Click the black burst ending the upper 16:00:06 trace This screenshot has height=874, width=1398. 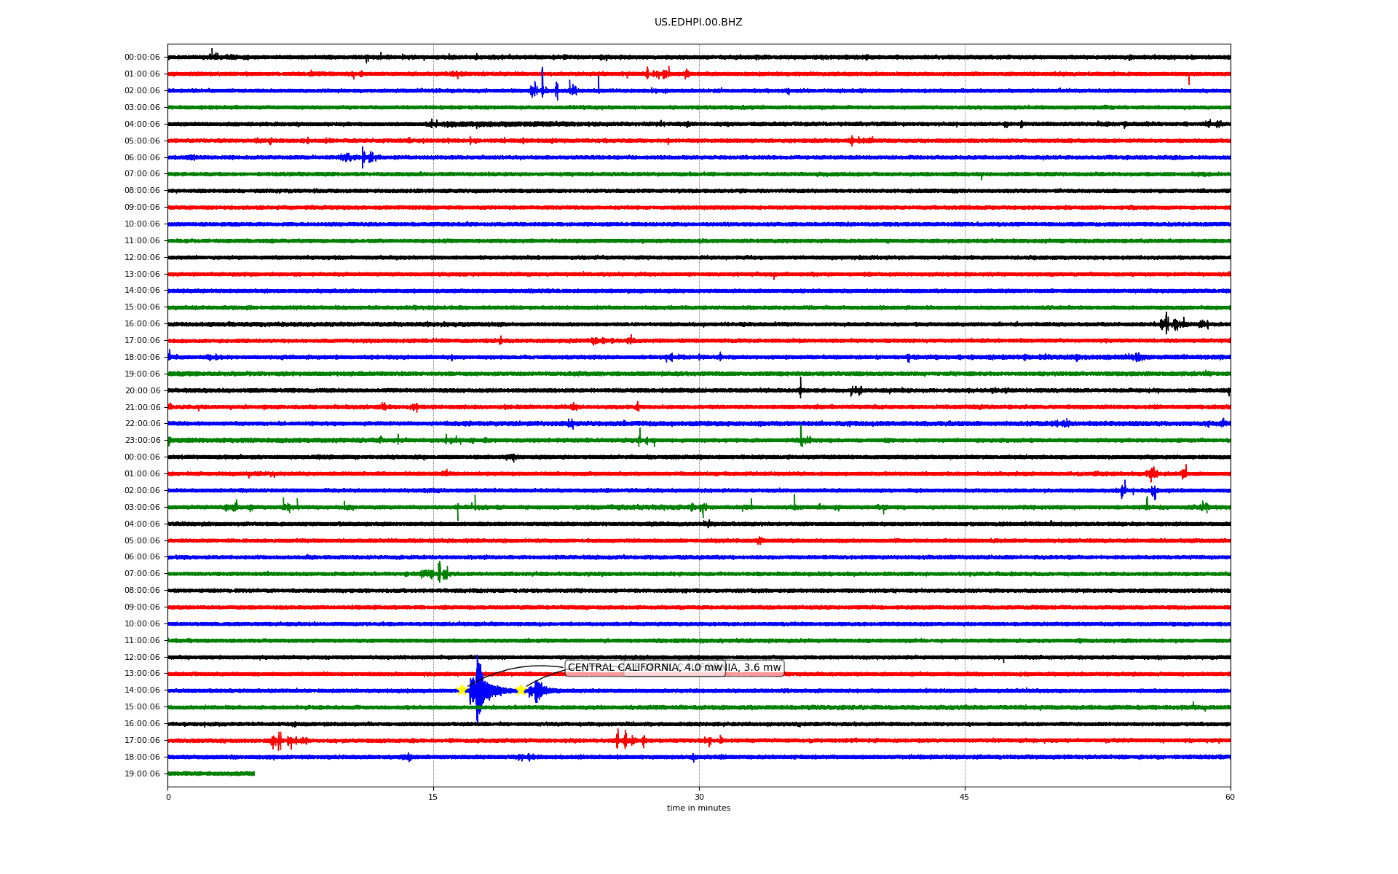click(1167, 323)
